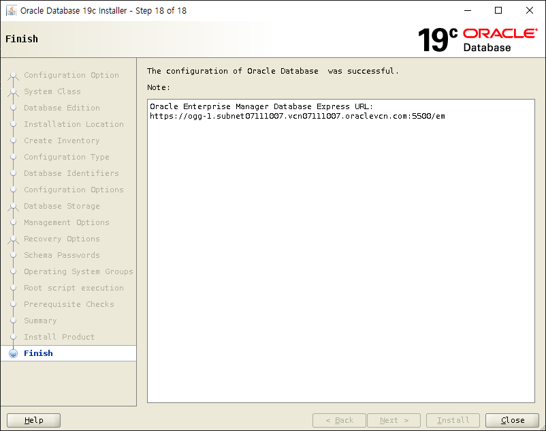
Task: Click the Enterprise Manager Express URL text
Action: point(297,116)
